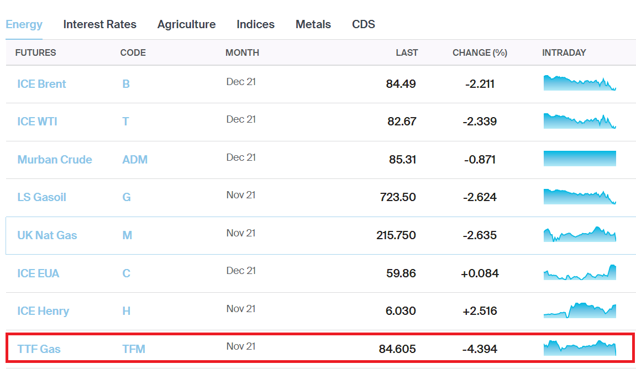
Task: Go to the Metals tab
Action: pyautogui.click(x=313, y=24)
